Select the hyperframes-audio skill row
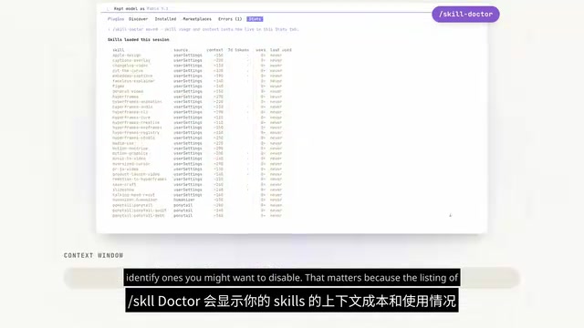584x328 pixels. click(197, 107)
